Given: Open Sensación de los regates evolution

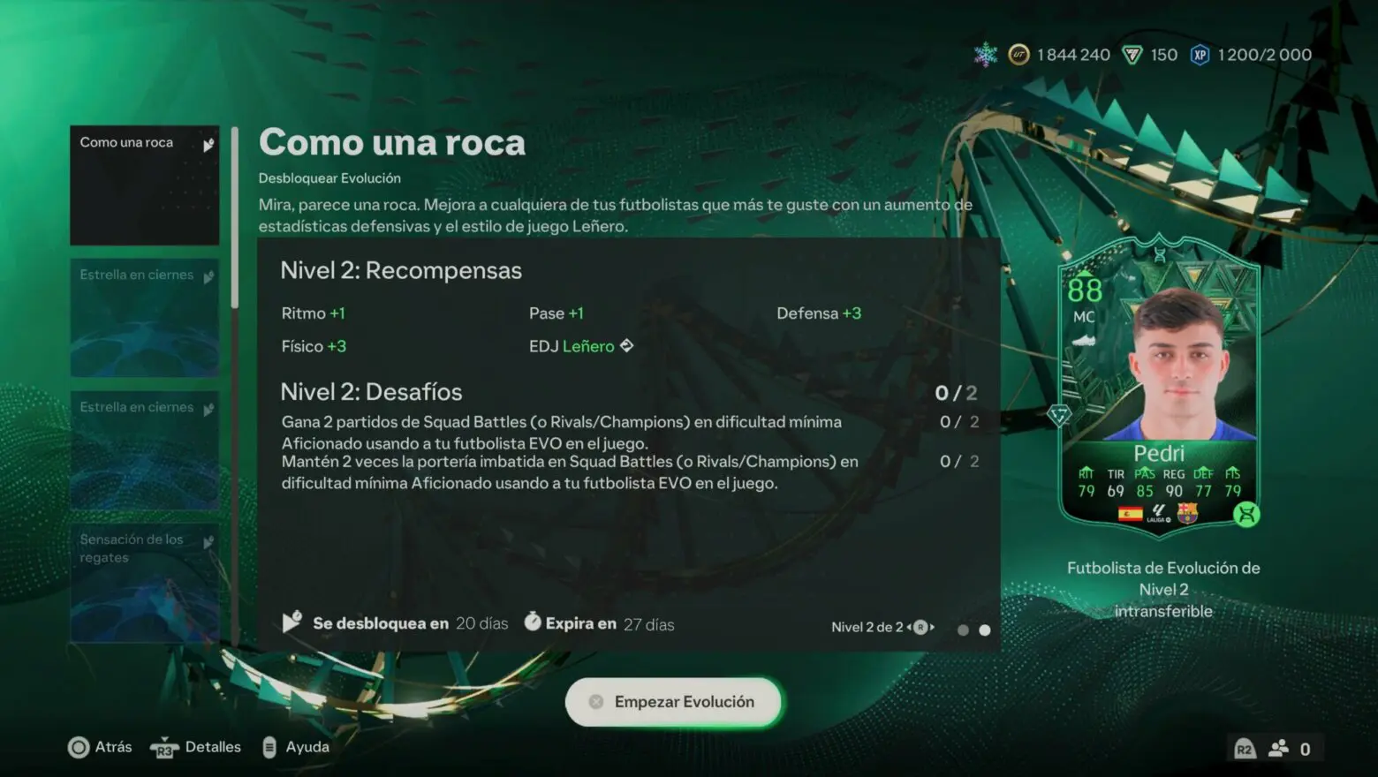Looking at the screenshot, I should click(x=145, y=583).
